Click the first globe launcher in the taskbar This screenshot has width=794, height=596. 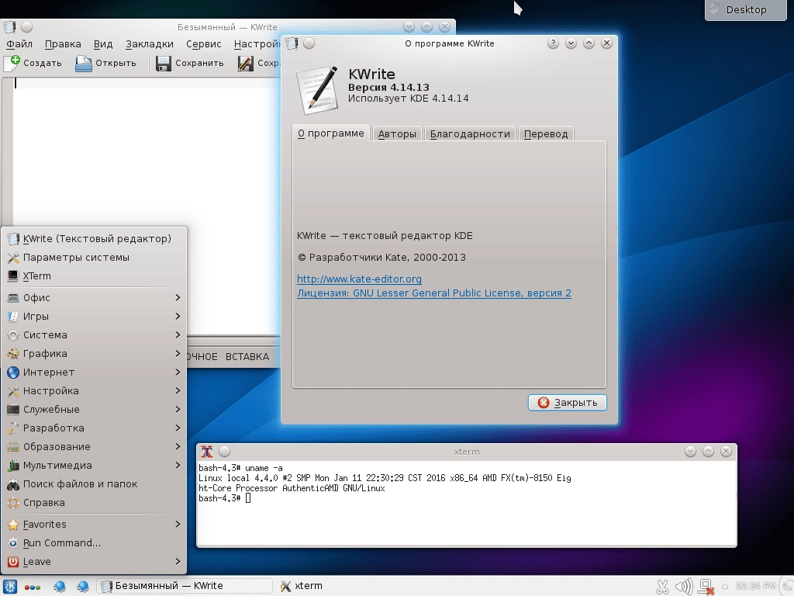pyautogui.click(x=60, y=587)
